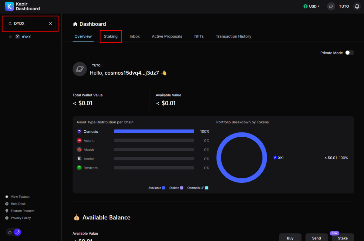
Task: Open Help Desk link
Action: coord(18,204)
